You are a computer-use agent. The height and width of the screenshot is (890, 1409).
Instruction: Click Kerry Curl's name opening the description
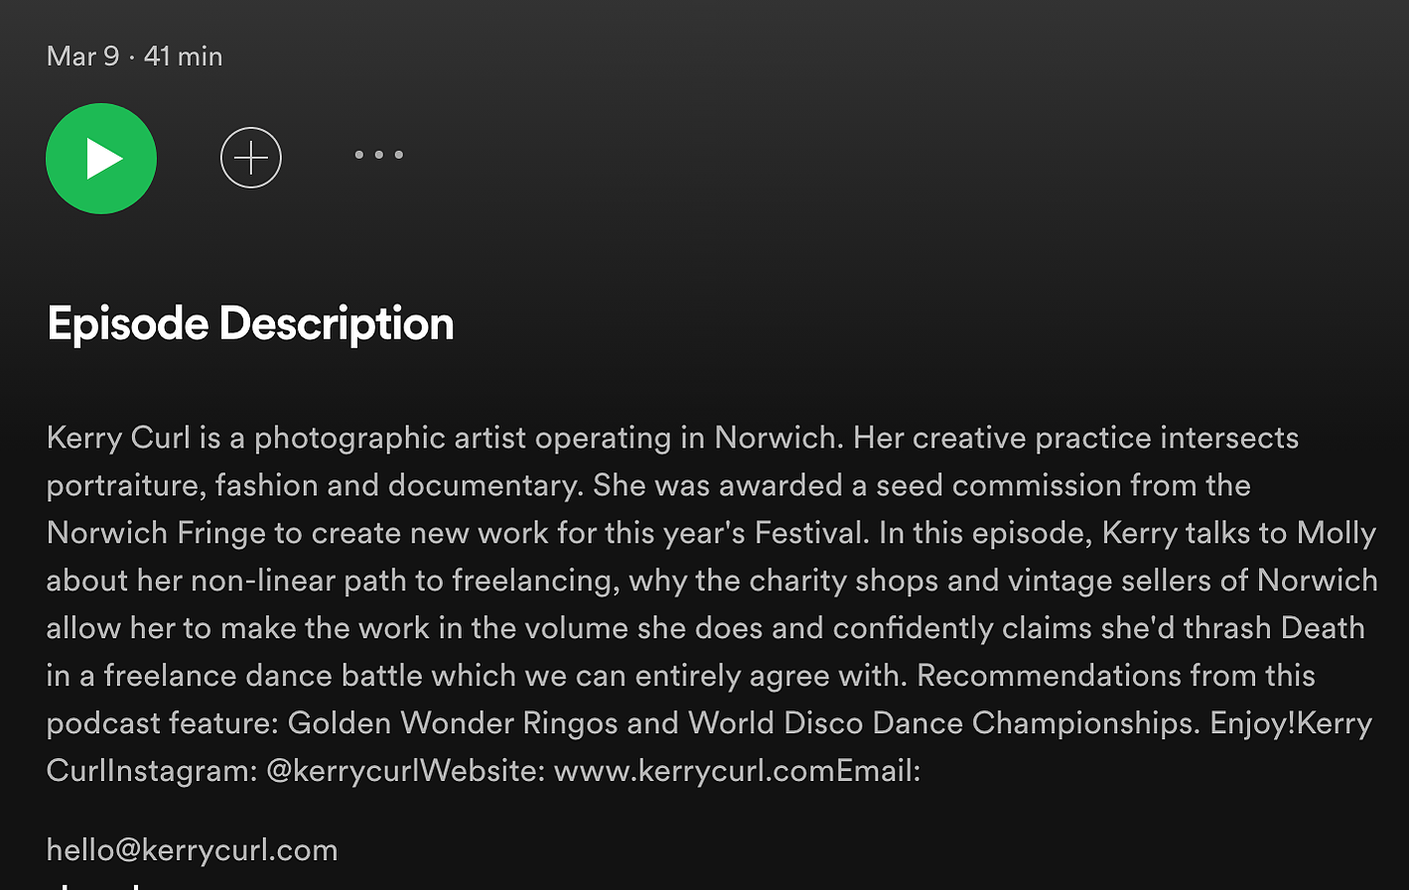point(118,438)
